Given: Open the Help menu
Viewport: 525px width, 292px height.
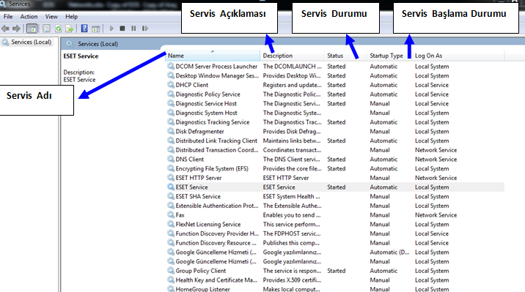Looking at the screenshot, I should 71,16.
